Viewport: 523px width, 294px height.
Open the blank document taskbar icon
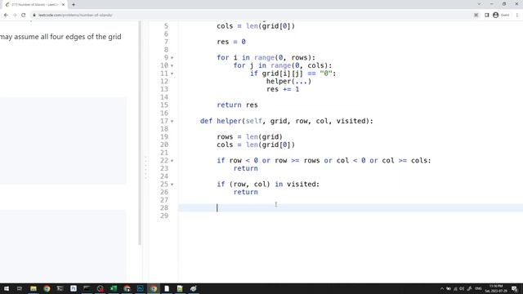167,288
